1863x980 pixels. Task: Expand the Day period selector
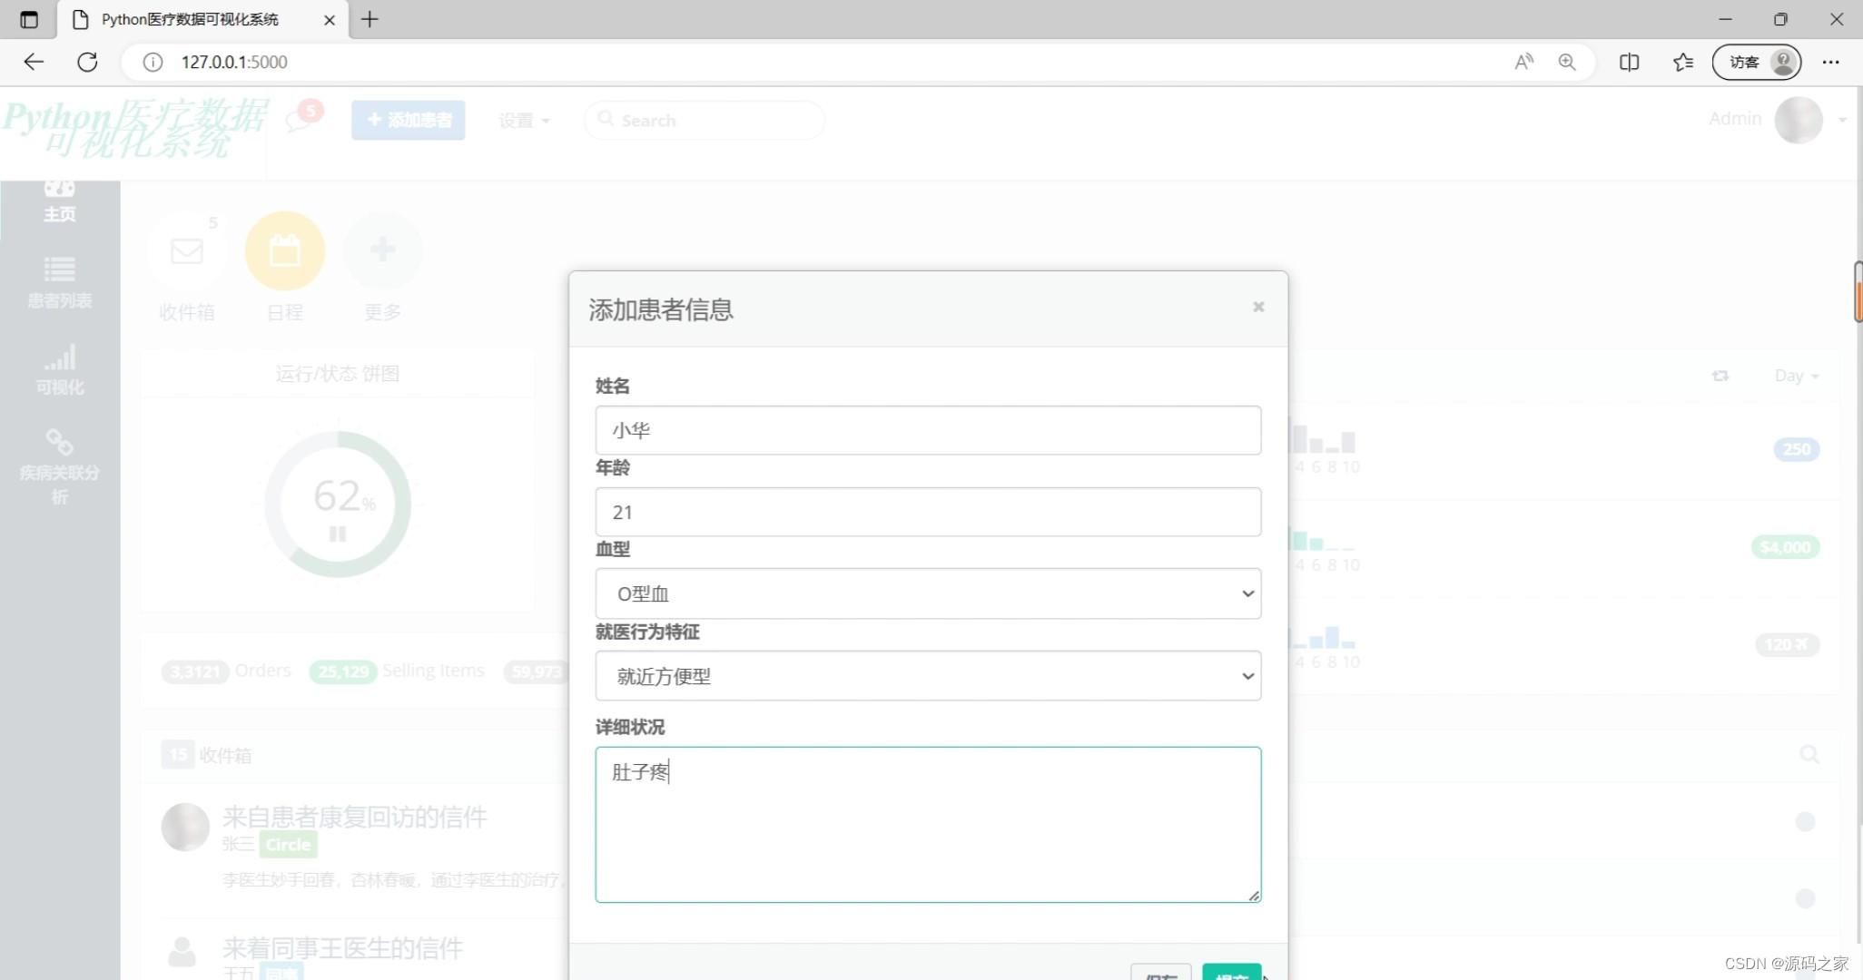click(x=1796, y=376)
